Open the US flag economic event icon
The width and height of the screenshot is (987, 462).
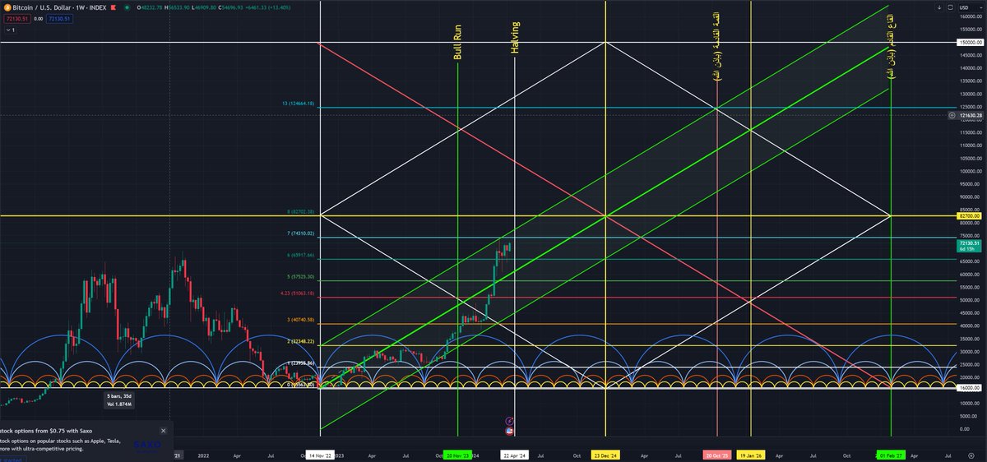coord(510,430)
